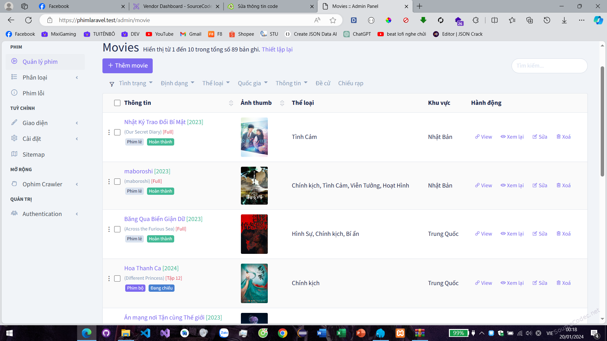Toggle select-all checkbox in table header
This screenshot has height=341, width=607.
(117, 103)
